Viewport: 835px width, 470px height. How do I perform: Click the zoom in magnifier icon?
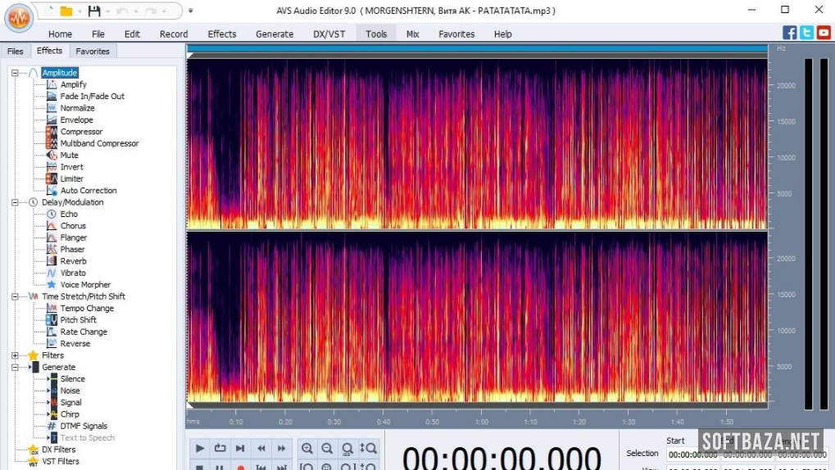coord(307,448)
